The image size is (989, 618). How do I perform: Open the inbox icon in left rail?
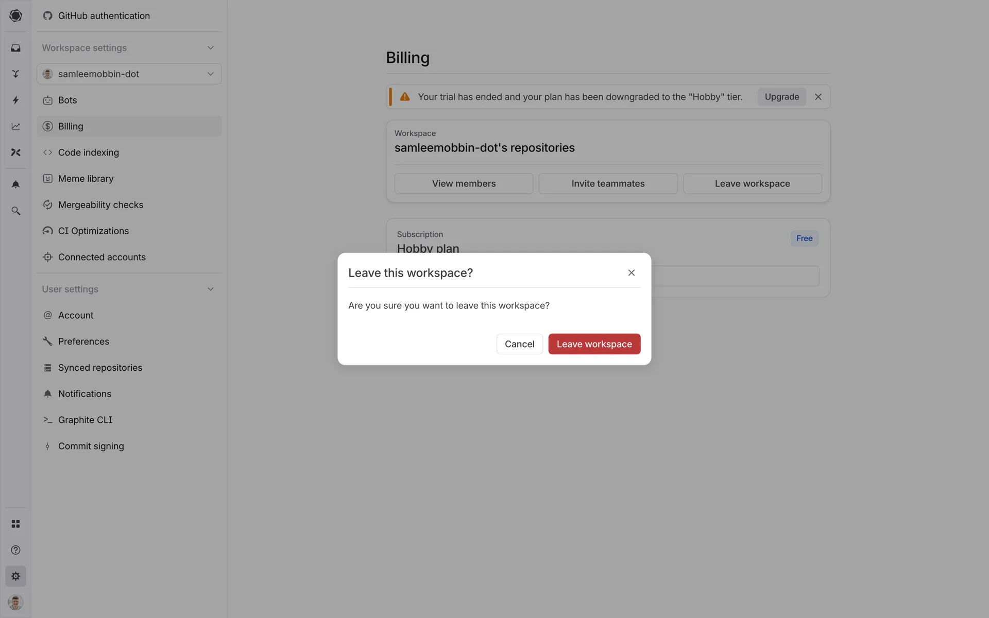pyautogui.click(x=15, y=48)
